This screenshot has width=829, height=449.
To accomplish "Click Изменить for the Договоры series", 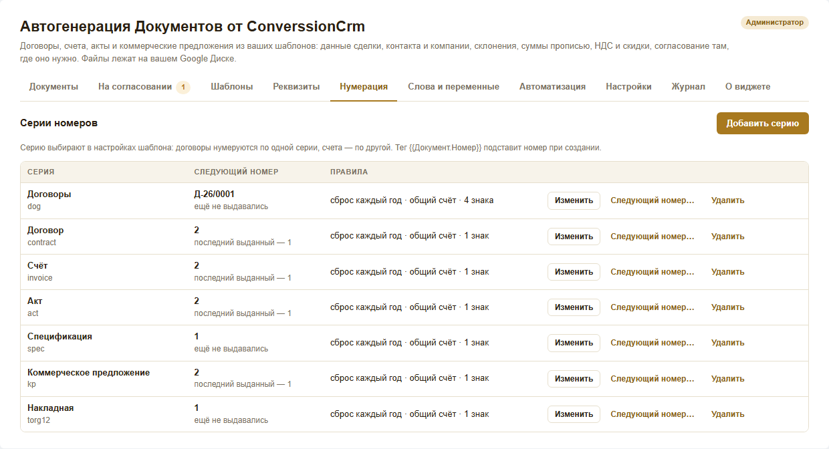I will [574, 200].
